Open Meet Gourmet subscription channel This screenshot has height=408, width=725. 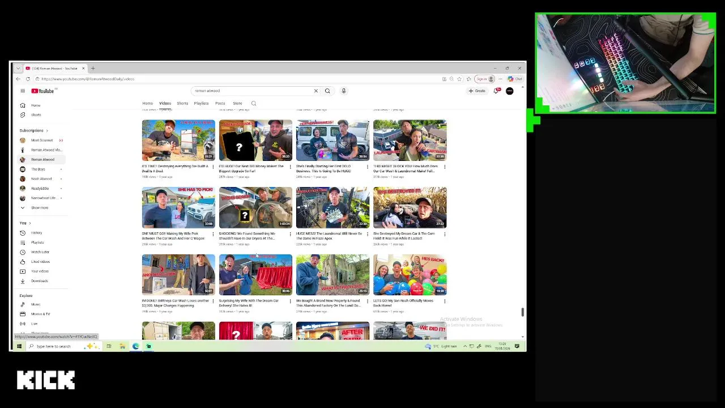tap(41, 141)
